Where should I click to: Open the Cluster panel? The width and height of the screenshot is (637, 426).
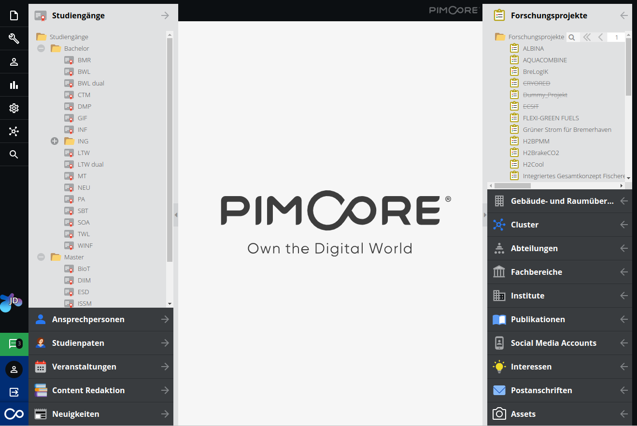coord(560,225)
